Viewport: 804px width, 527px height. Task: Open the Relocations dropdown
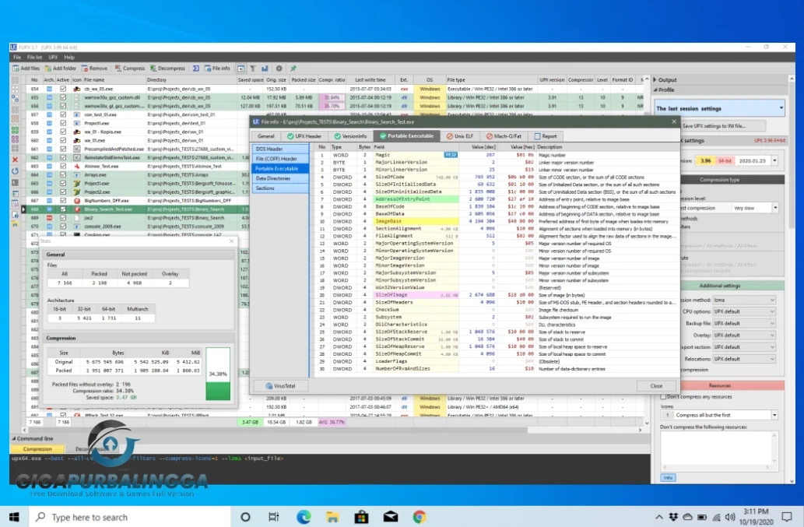(x=744, y=359)
